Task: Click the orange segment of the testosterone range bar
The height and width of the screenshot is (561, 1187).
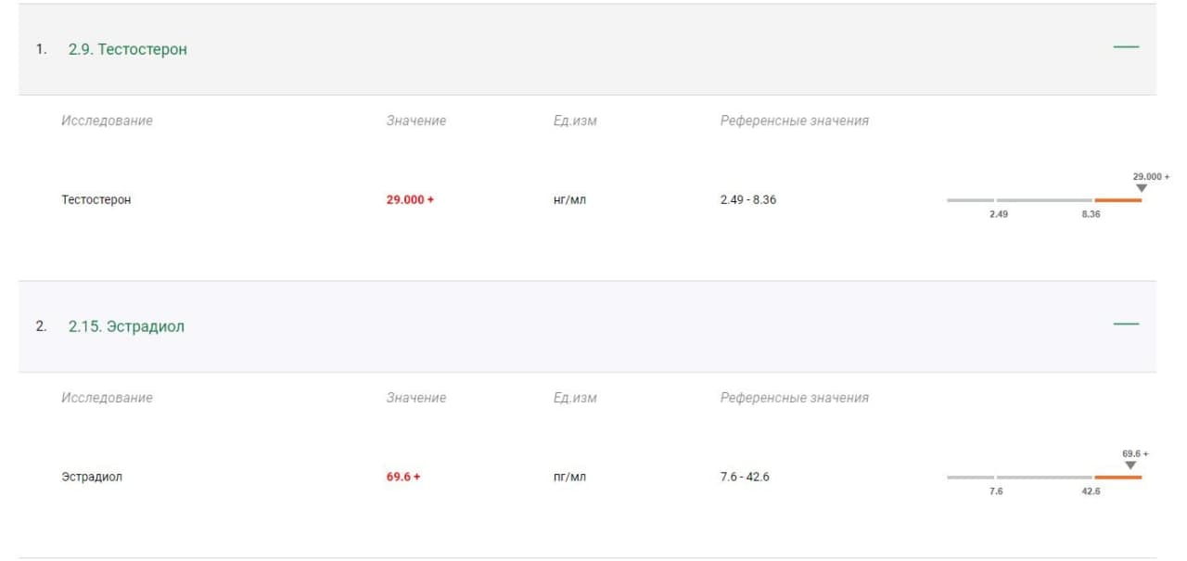Action: pyautogui.click(x=1118, y=200)
